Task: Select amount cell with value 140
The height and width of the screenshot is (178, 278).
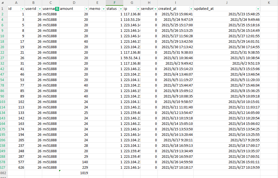Action: coord(74,162)
